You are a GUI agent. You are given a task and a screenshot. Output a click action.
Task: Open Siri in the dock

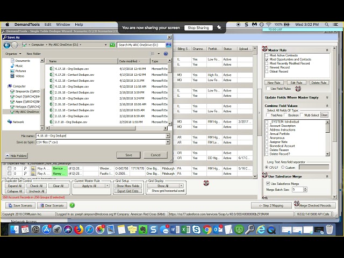[68, 230]
